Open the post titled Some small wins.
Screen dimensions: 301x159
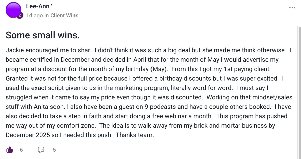[x=43, y=35]
